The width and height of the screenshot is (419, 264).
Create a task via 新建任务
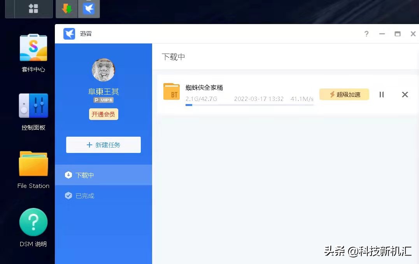pos(103,144)
